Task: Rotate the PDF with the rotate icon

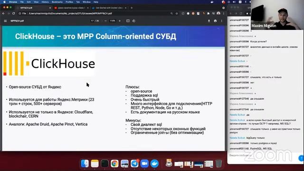Action: (x=134, y=21)
